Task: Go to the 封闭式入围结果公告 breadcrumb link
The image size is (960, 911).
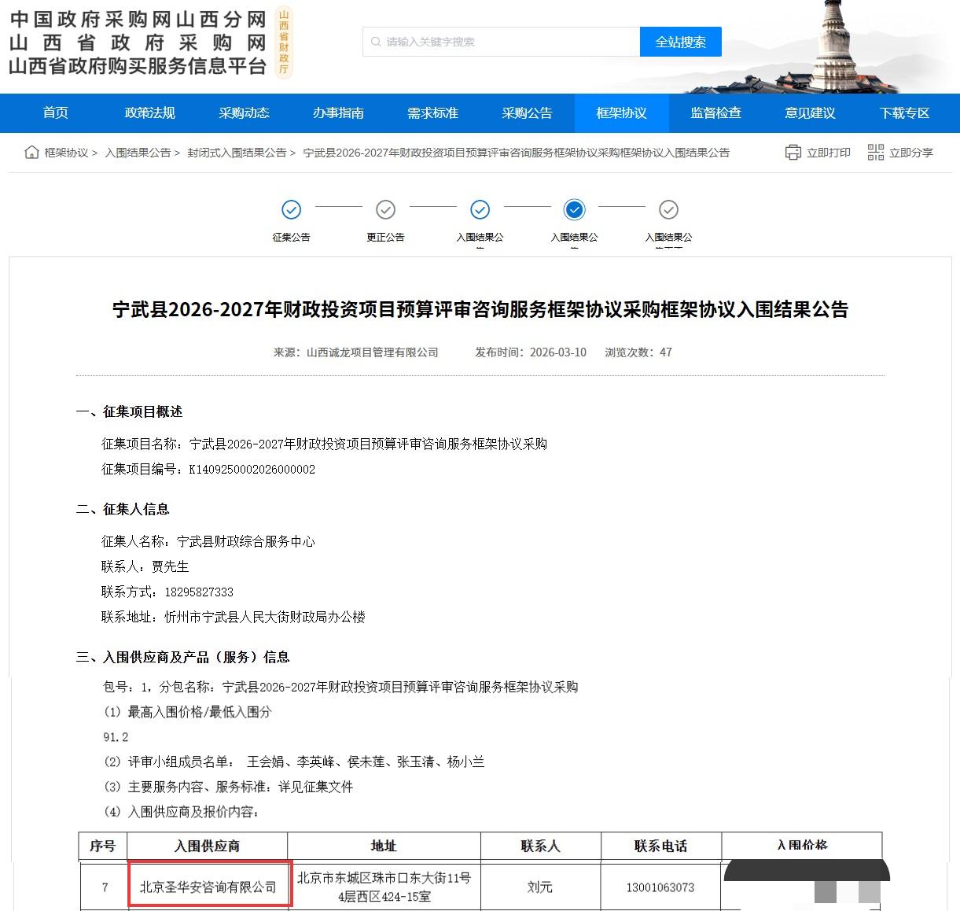Action: 237,153
